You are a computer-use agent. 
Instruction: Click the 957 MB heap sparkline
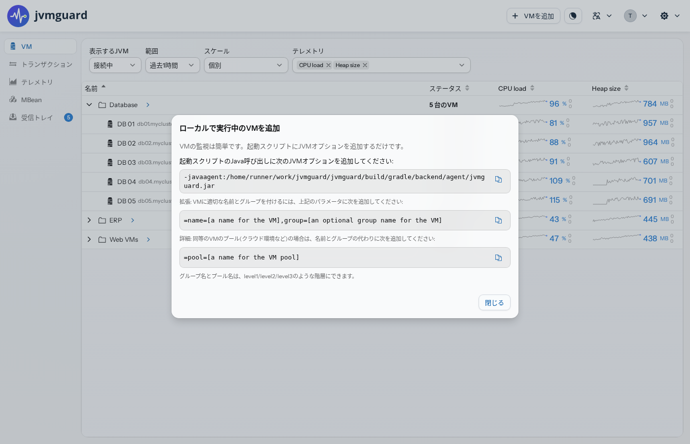point(617,122)
